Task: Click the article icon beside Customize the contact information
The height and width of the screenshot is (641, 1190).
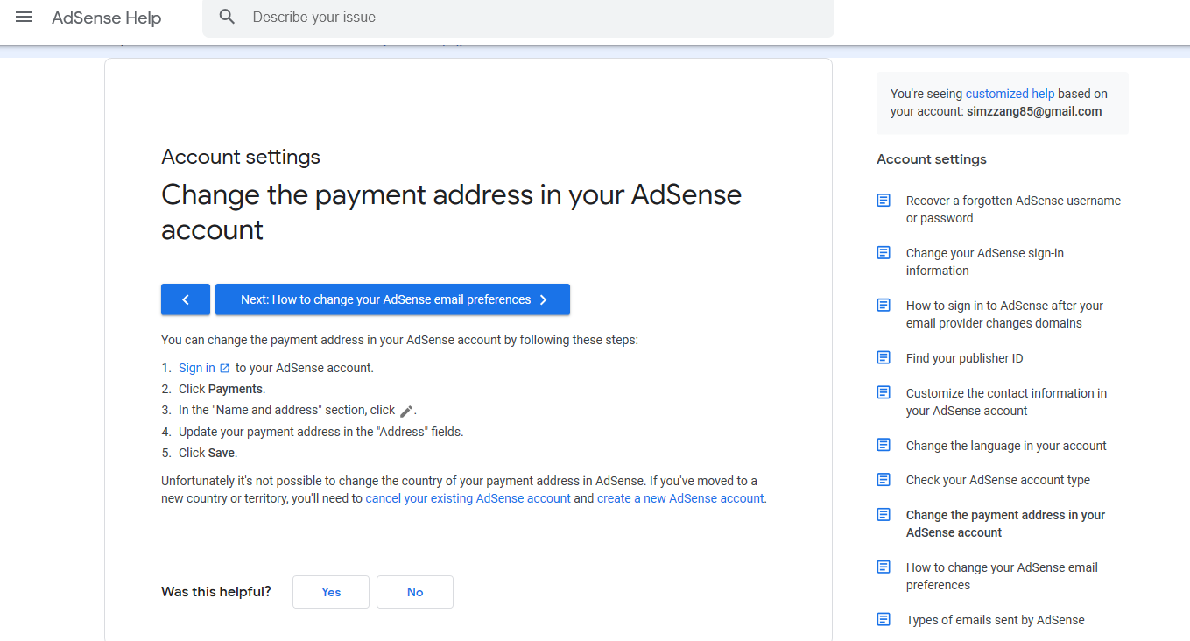Action: [x=884, y=393]
